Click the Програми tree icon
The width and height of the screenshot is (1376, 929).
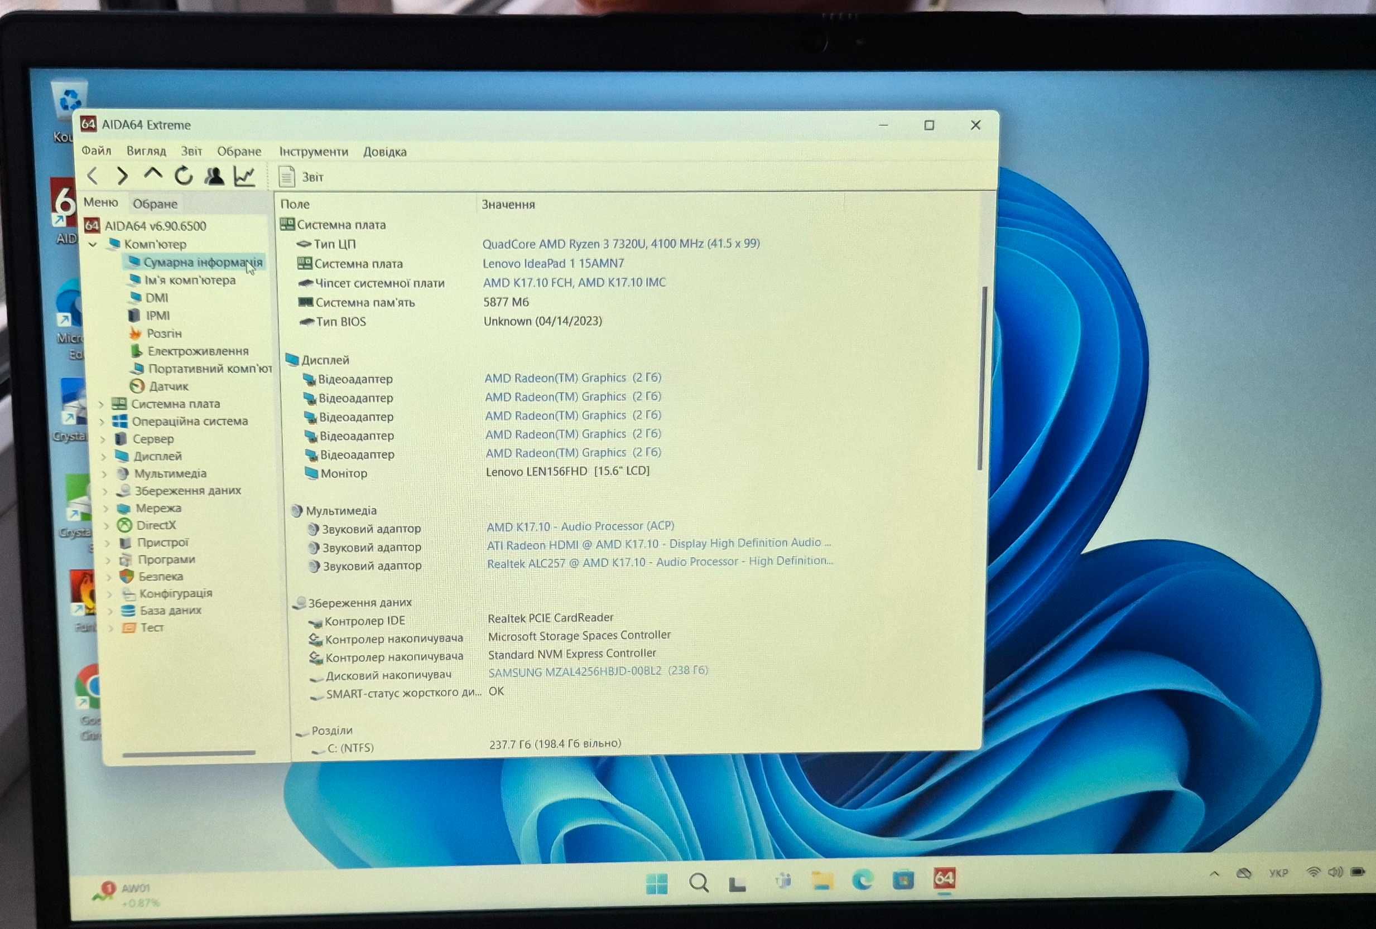(126, 559)
